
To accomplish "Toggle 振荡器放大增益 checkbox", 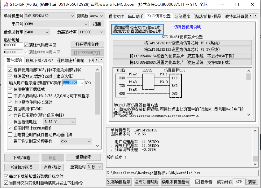I will point(10,76).
